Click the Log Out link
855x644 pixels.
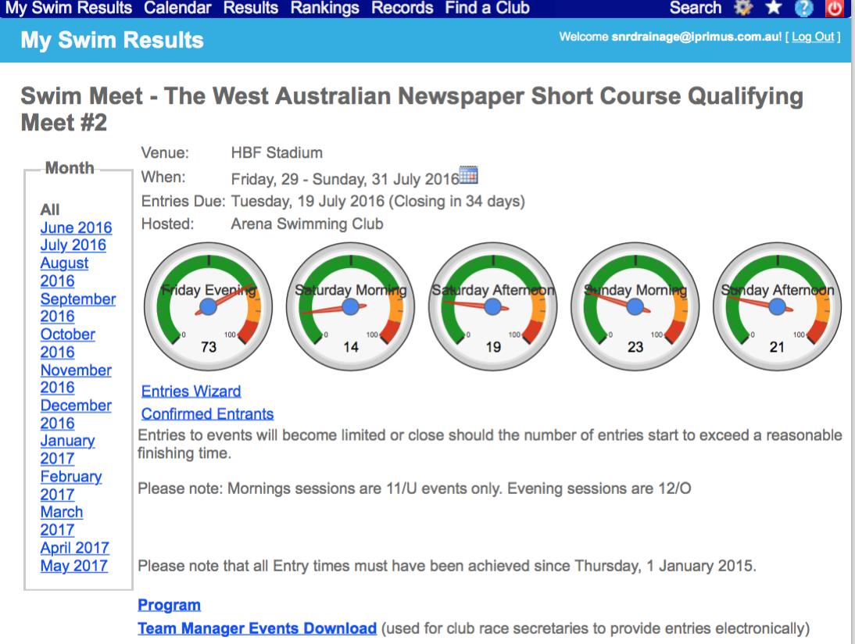813,37
